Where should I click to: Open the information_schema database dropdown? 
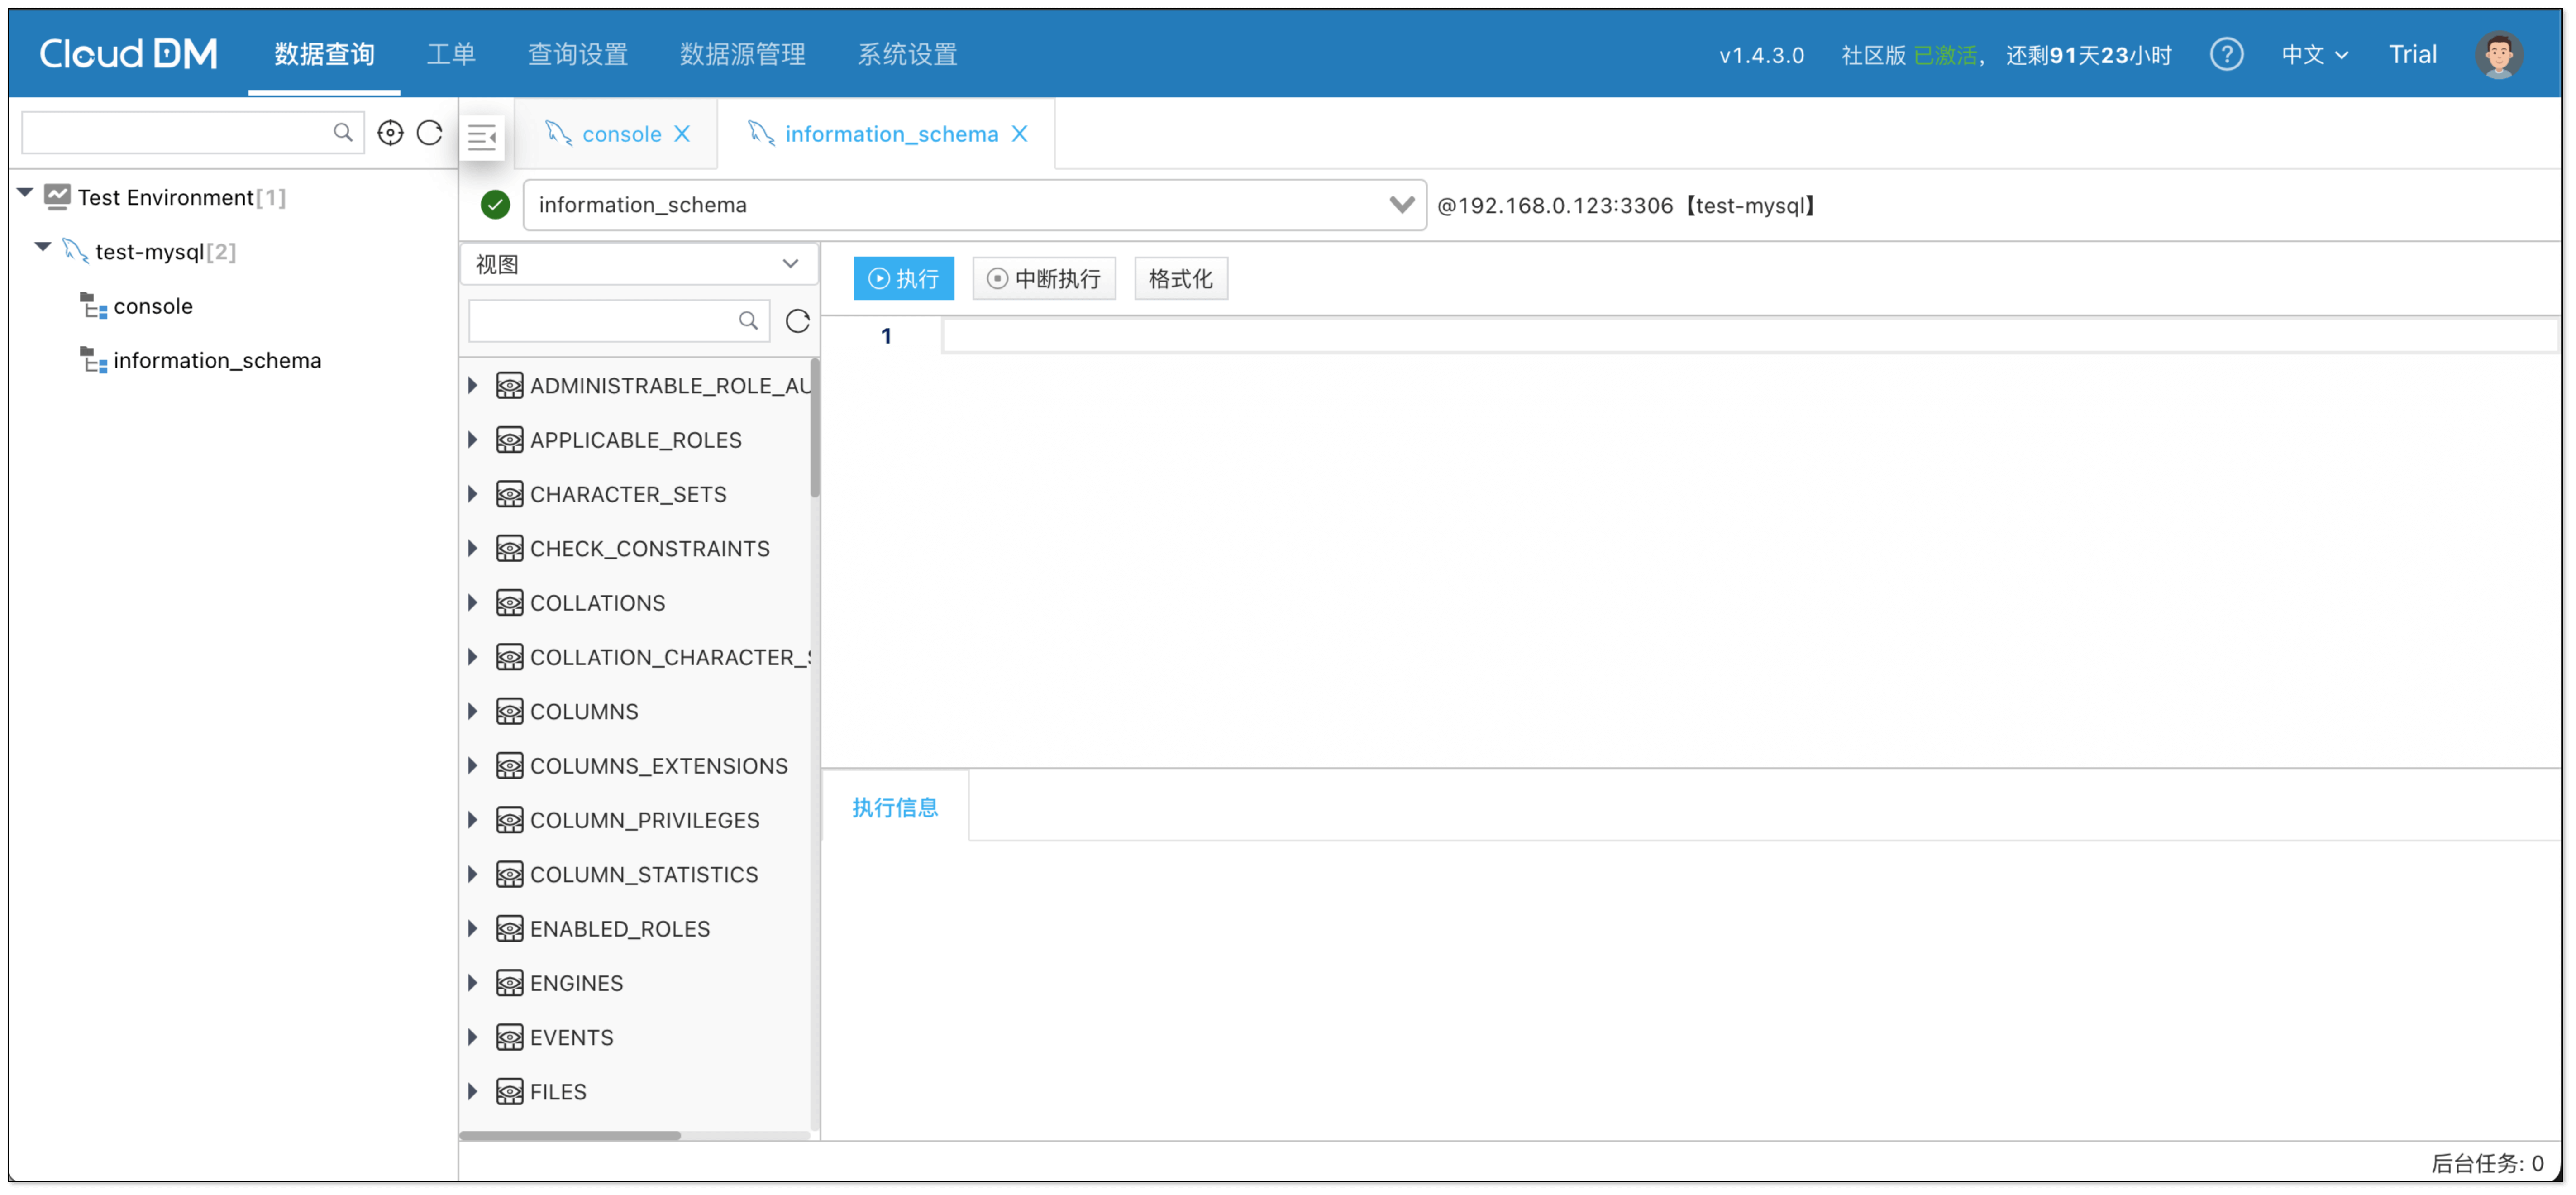point(1401,205)
